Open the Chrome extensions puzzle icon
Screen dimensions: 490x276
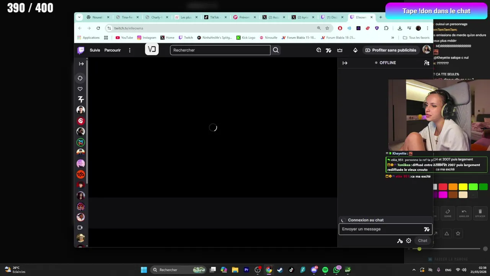point(386,28)
